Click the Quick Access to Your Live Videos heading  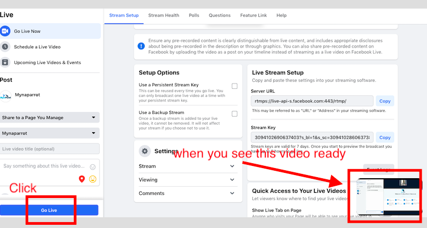299,191
